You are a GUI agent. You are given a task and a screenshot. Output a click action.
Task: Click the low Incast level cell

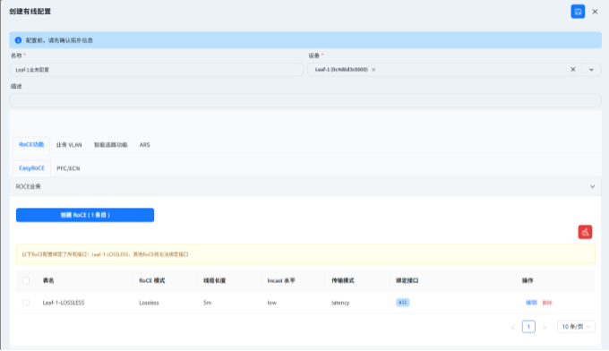272,303
